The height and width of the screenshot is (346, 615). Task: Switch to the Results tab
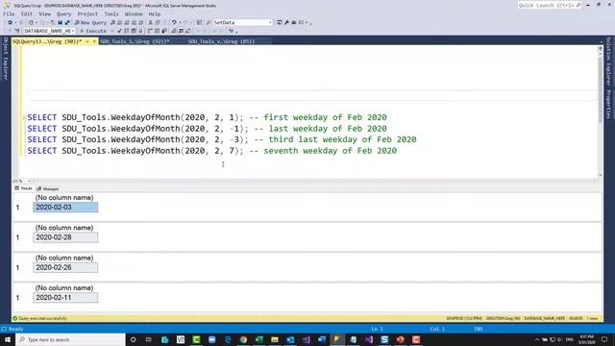(x=23, y=188)
